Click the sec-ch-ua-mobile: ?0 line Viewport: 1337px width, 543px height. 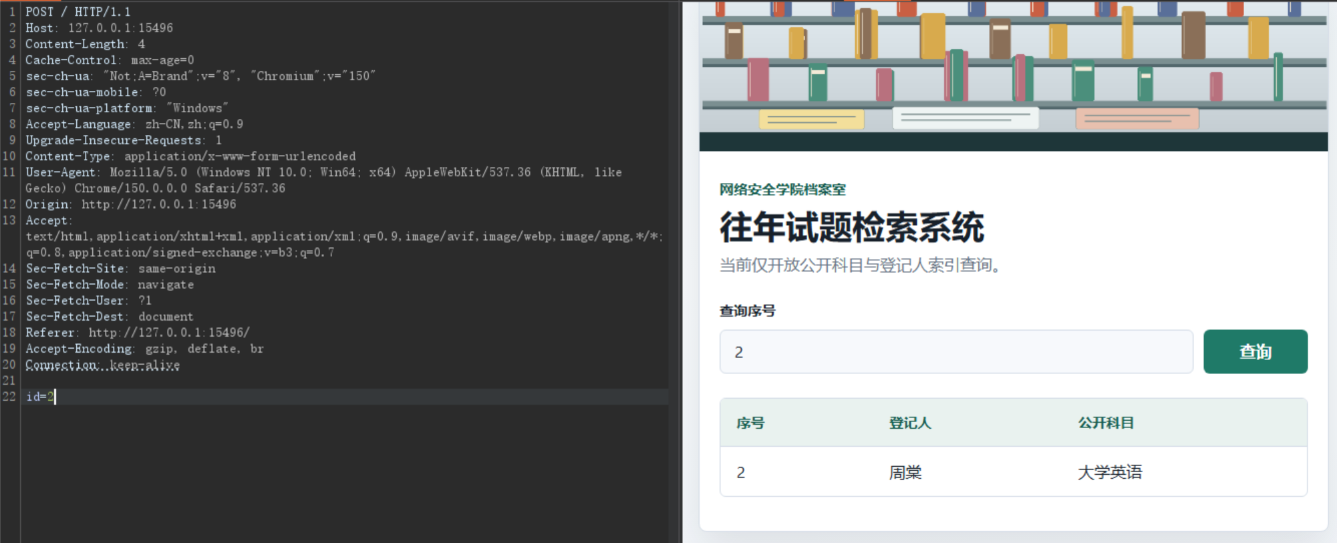coord(96,92)
